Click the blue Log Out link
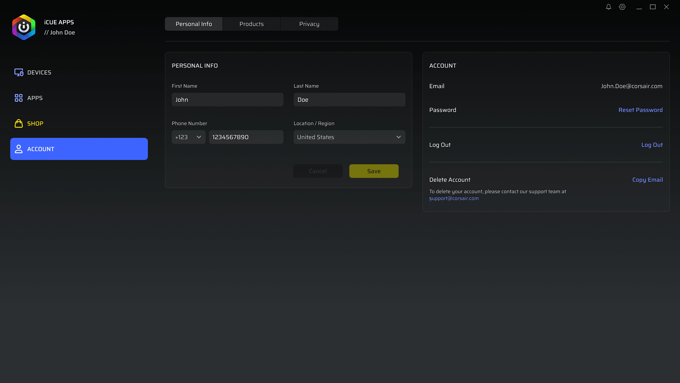The image size is (680, 383). tap(652, 145)
